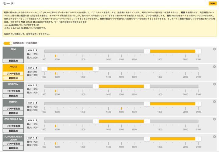Open the WIKI help page
Image resolution: width=219 pixels, height=152 pixels.
tap(212, 3)
